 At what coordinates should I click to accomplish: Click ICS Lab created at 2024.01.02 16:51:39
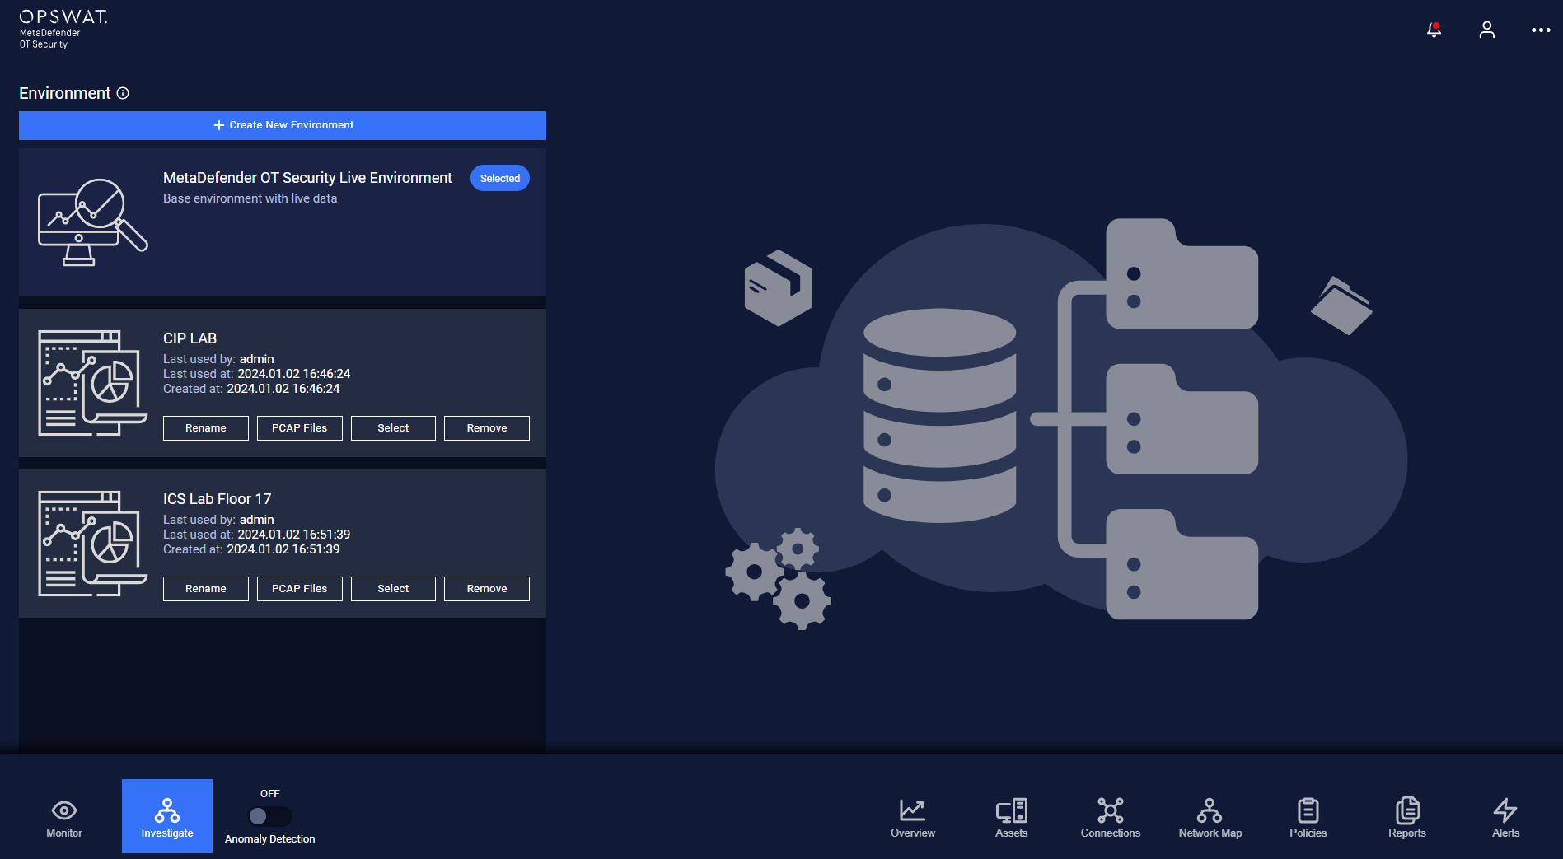click(x=251, y=549)
